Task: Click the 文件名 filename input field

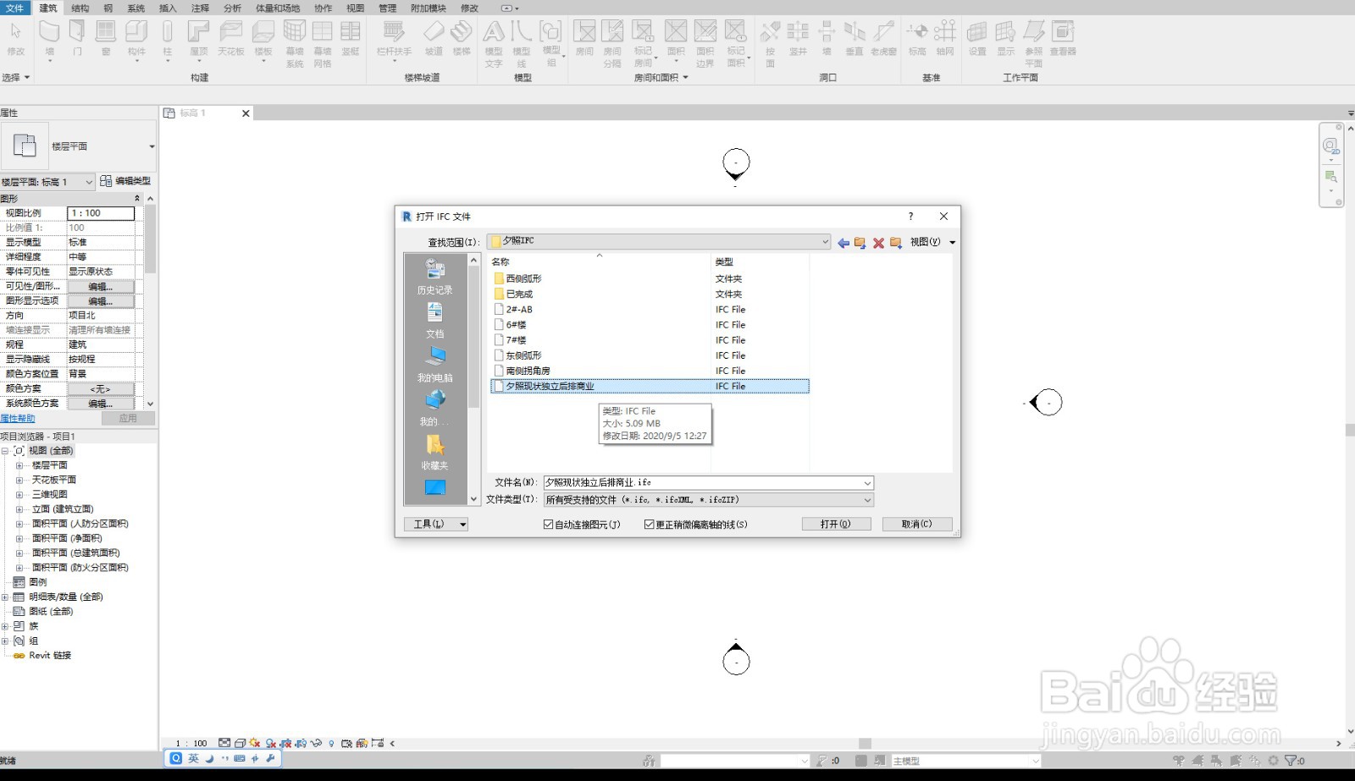Action: [708, 483]
